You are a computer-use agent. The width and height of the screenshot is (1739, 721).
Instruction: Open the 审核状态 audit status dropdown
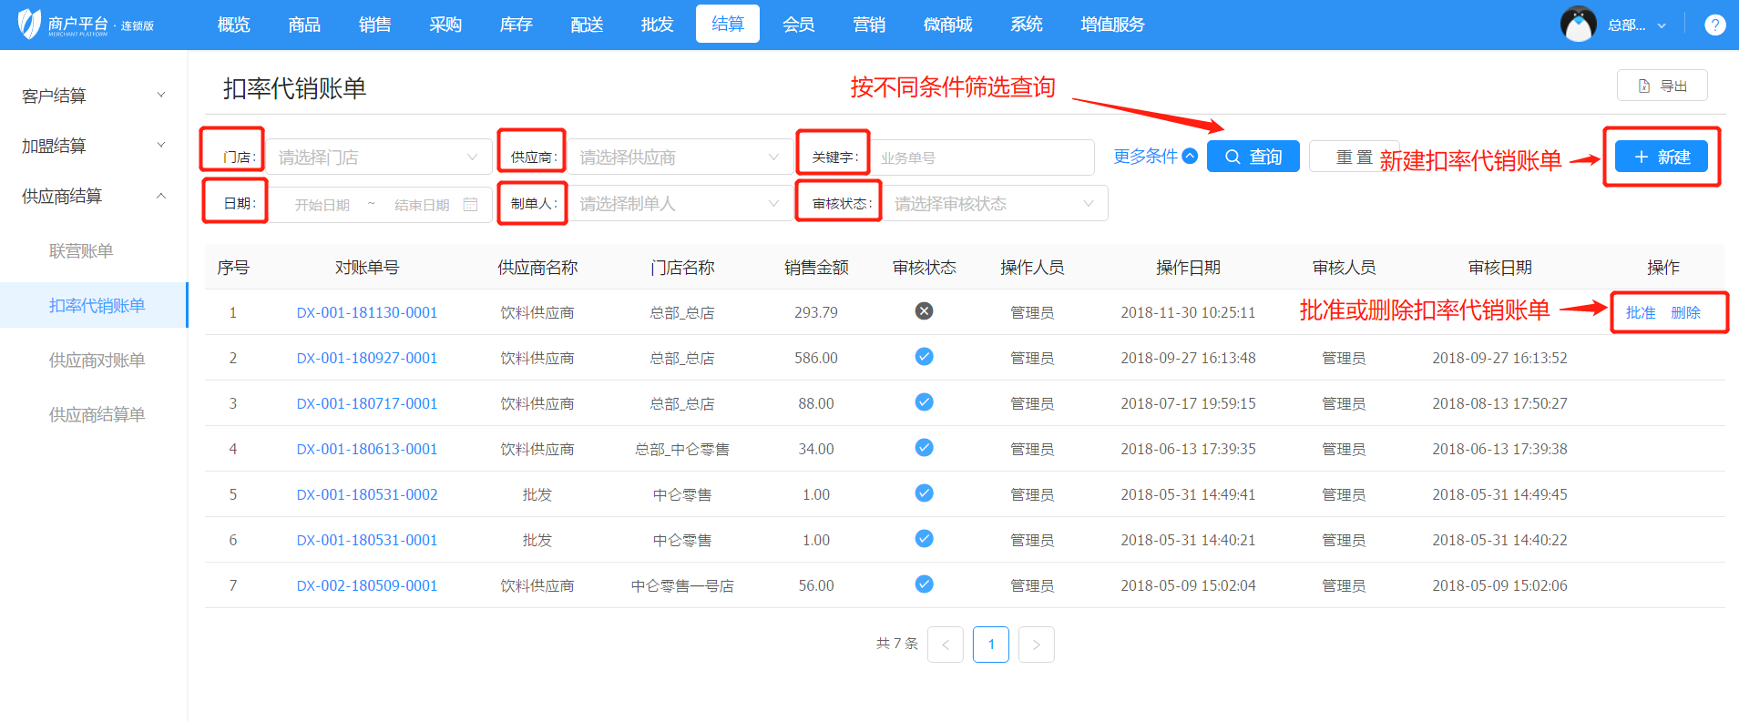click(993, 204)
